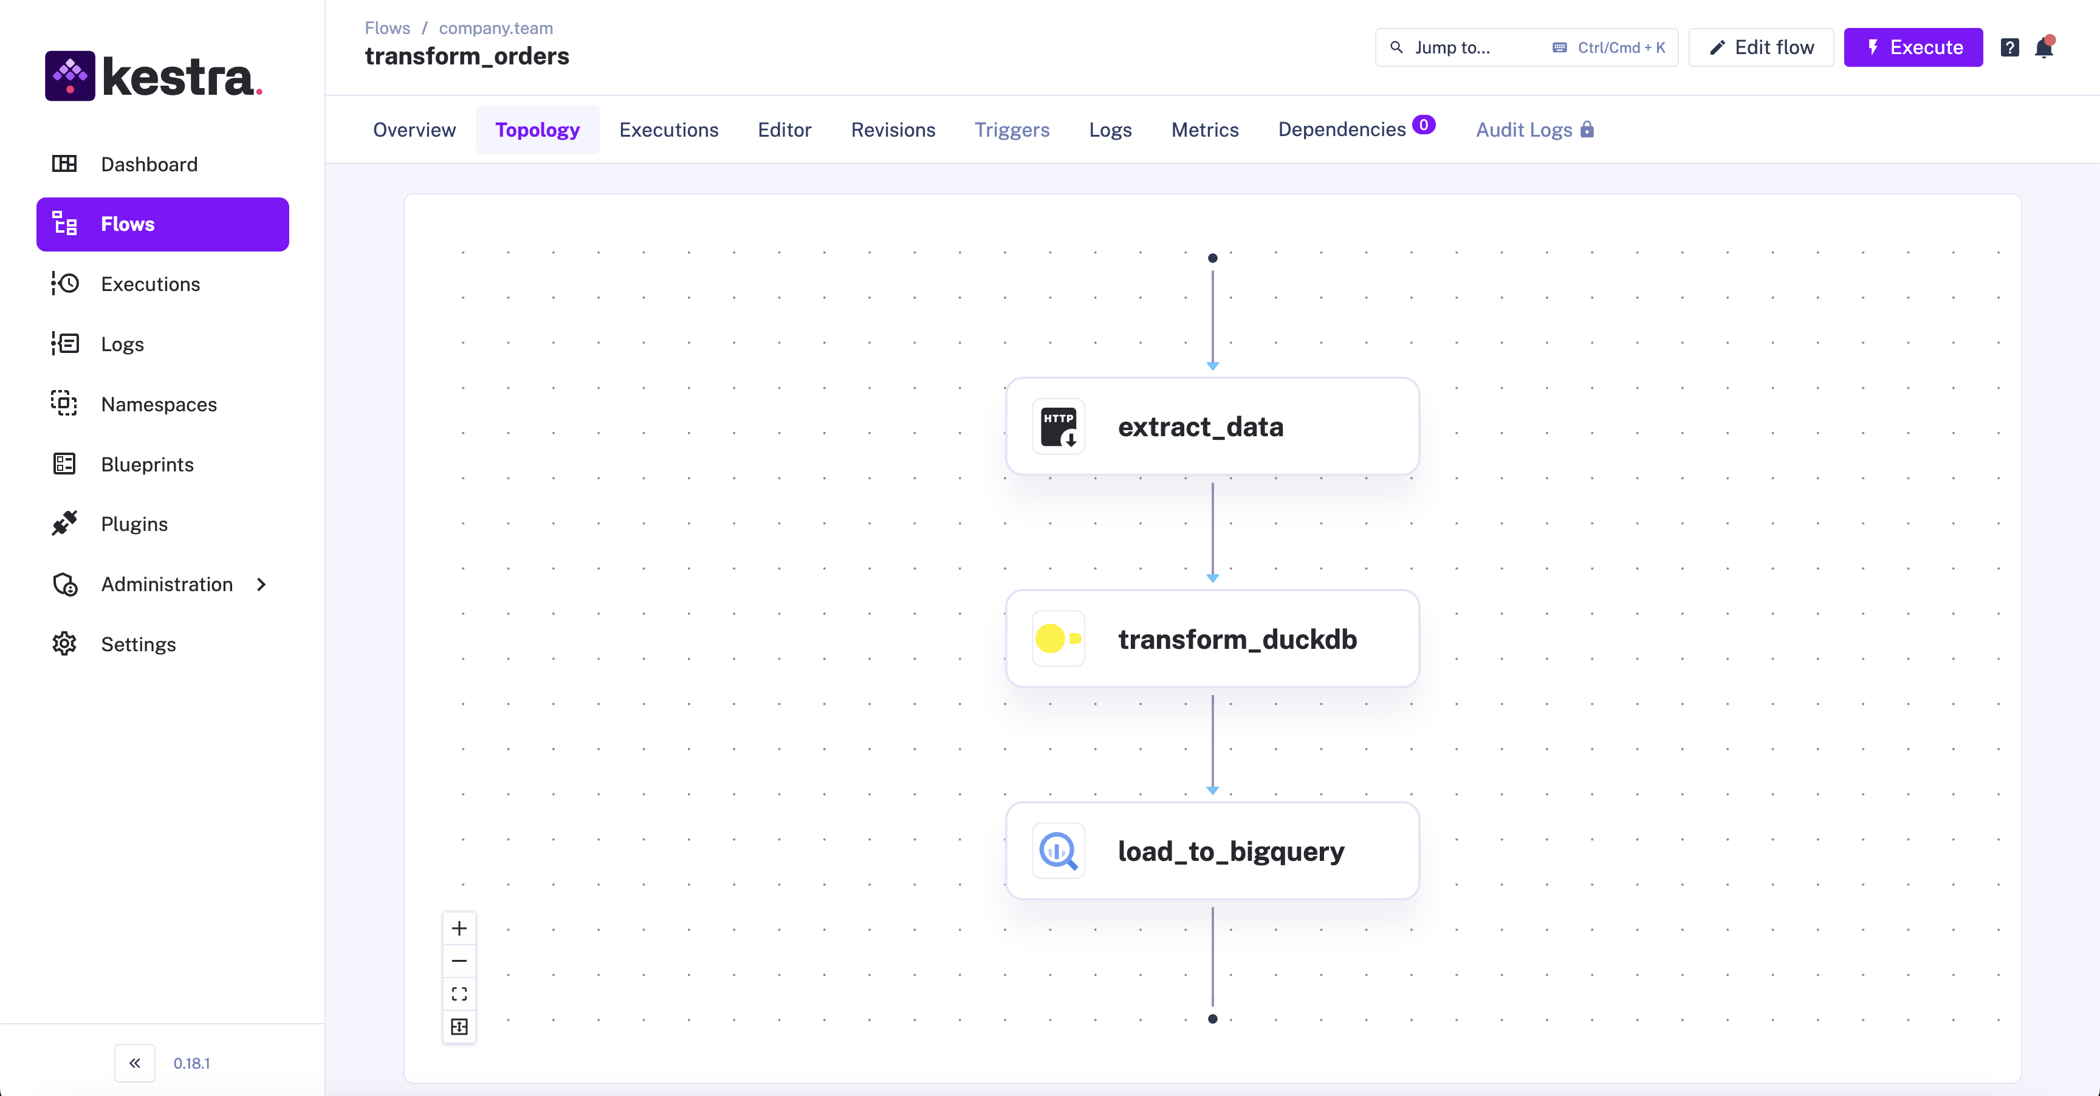Click the fit-to-screen icon on the canvas
The height and width of the screenshot is (1096, 2100).
[459, 1027]
